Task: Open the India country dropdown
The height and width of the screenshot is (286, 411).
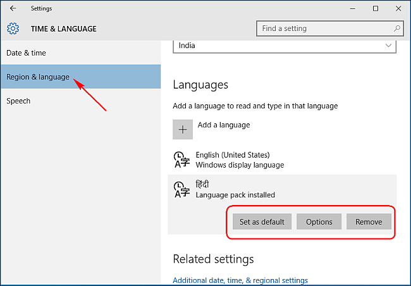Action: (x=284, y=46)
